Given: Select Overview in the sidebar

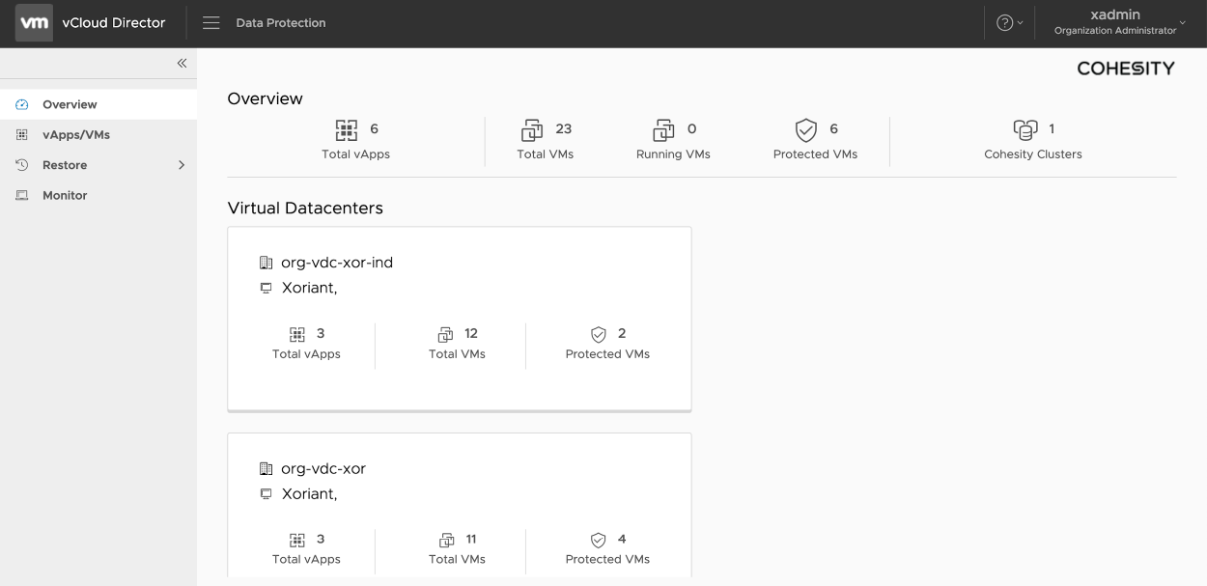Looking at the screenshot, I should (x=70, y=104).
